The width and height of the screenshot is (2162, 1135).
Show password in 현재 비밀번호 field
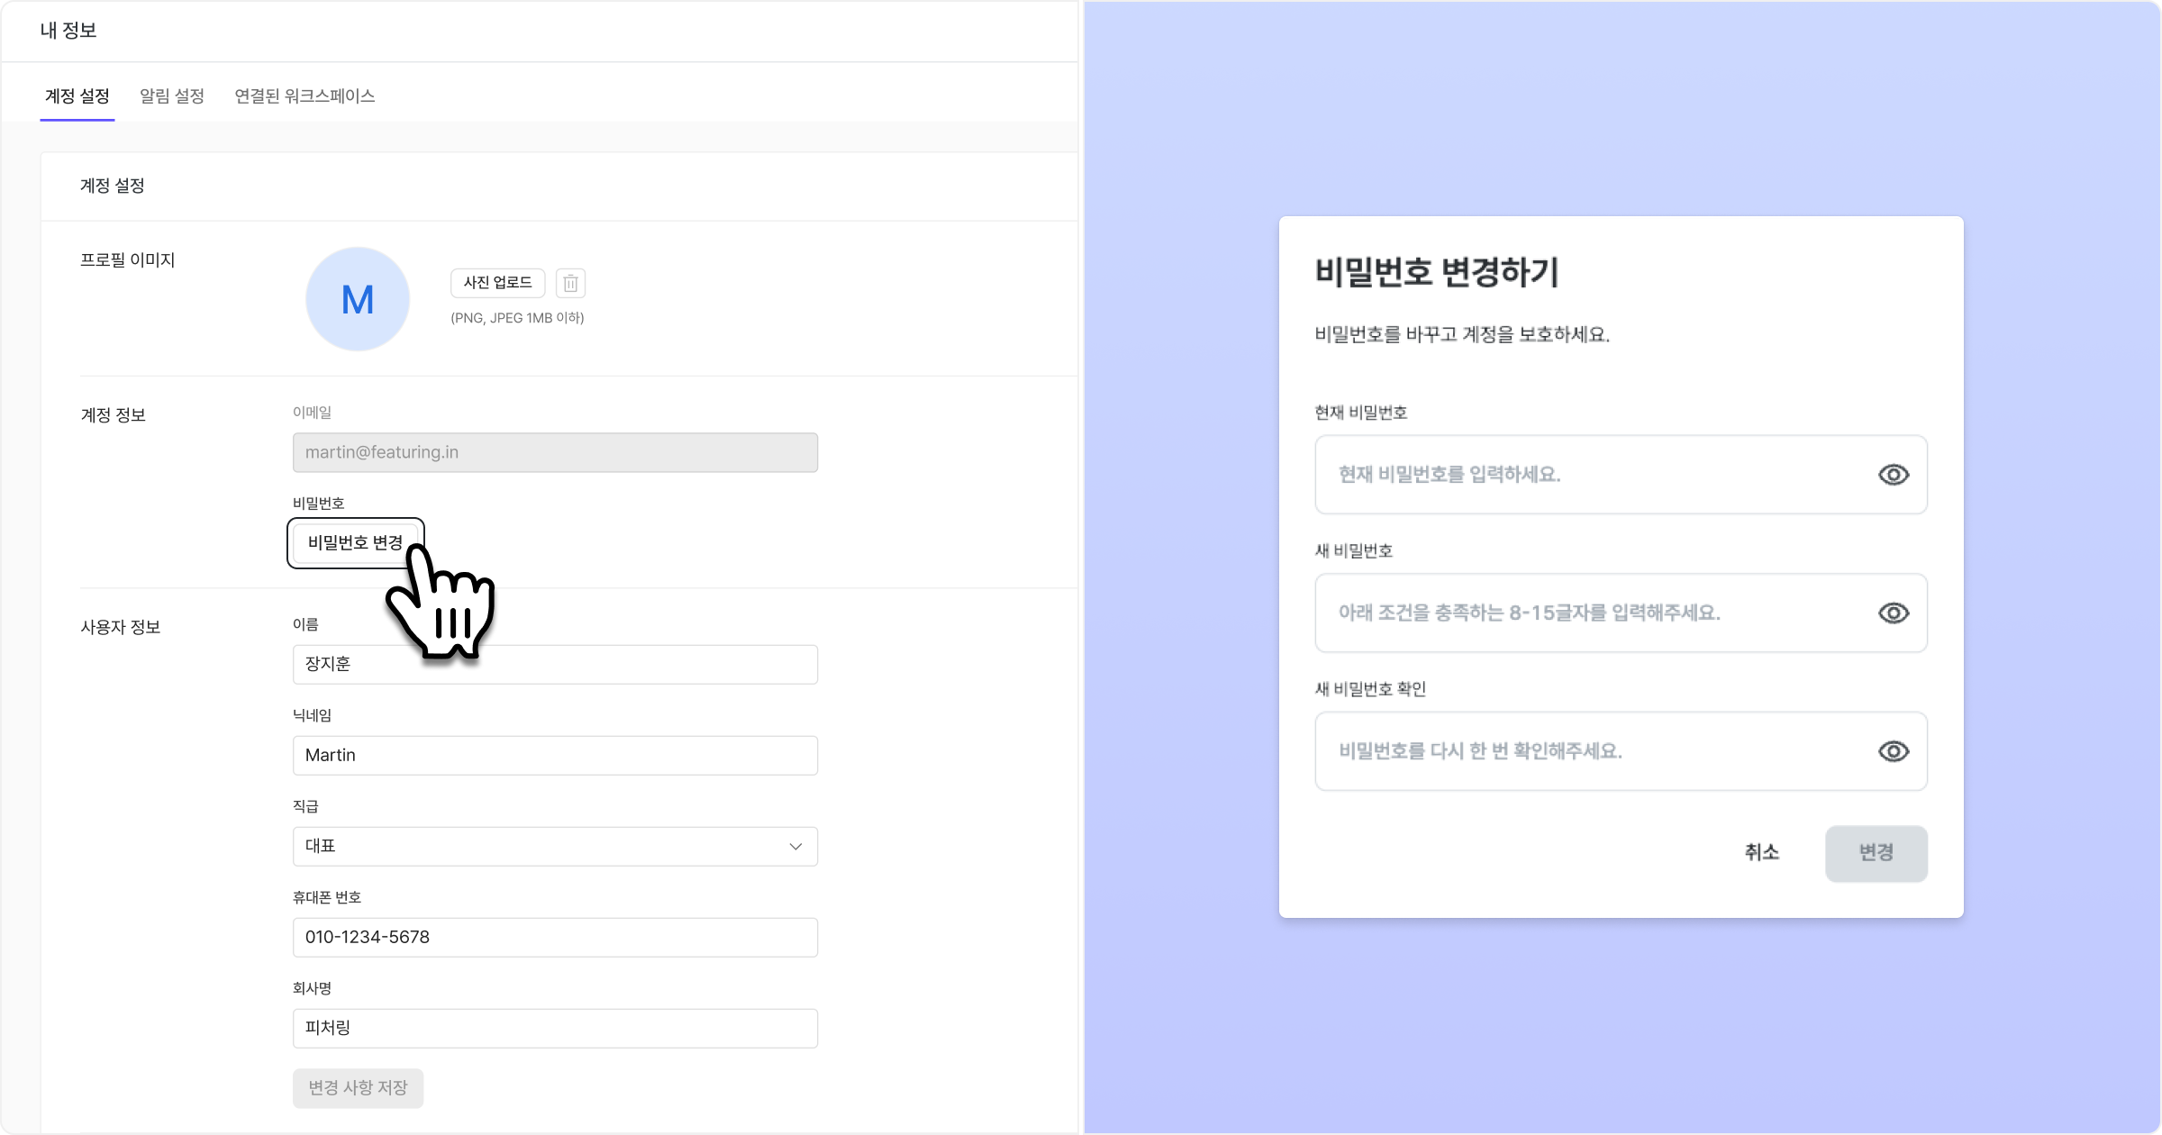tap(1893, 475)
